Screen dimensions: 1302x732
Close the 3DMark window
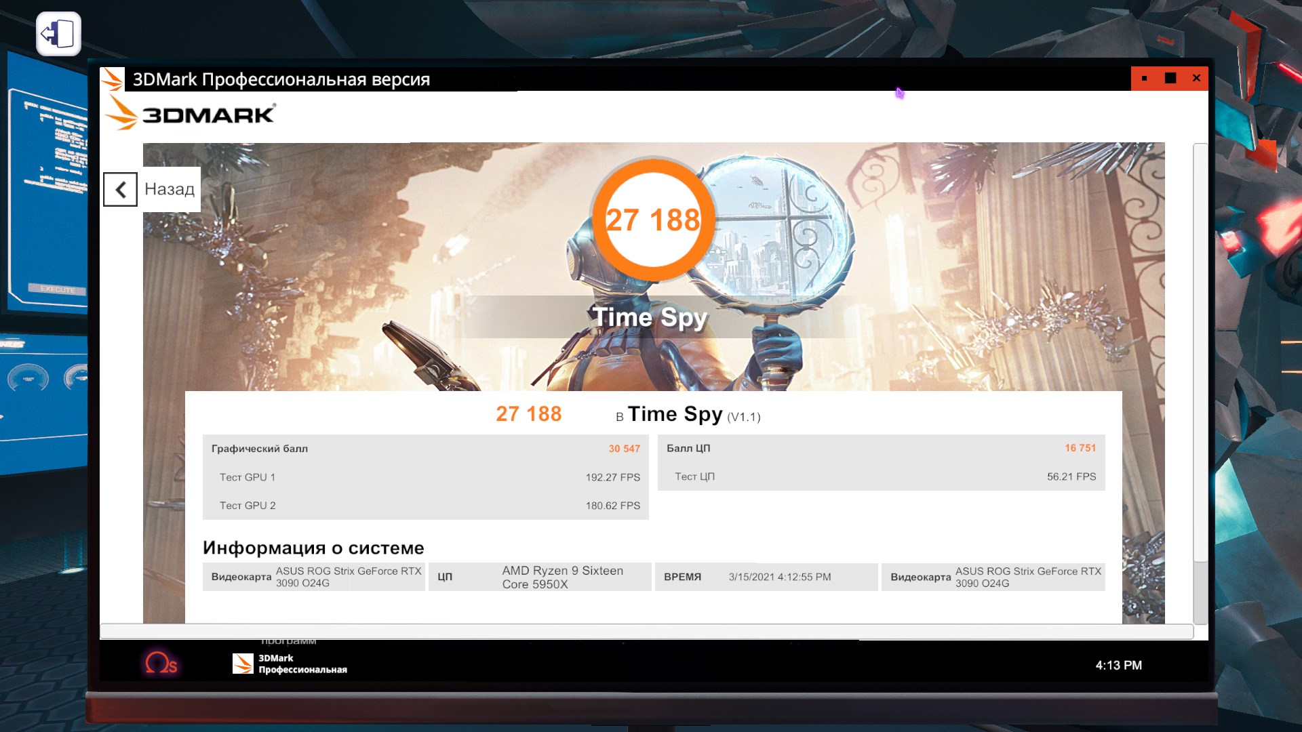coord(1196,79)
